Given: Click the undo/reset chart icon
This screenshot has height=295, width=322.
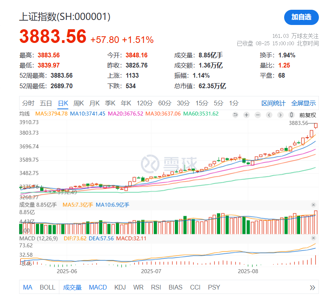Looking at the screenshot, I should pyautogui.click(x=235, y=115).
